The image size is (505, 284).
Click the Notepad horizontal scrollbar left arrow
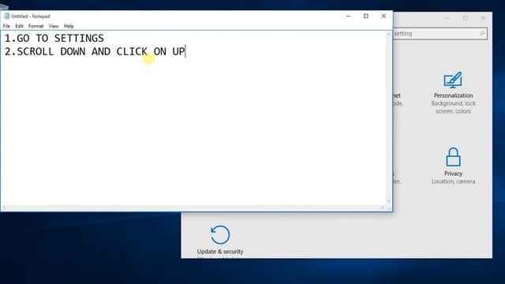click(x=4, y=208)
